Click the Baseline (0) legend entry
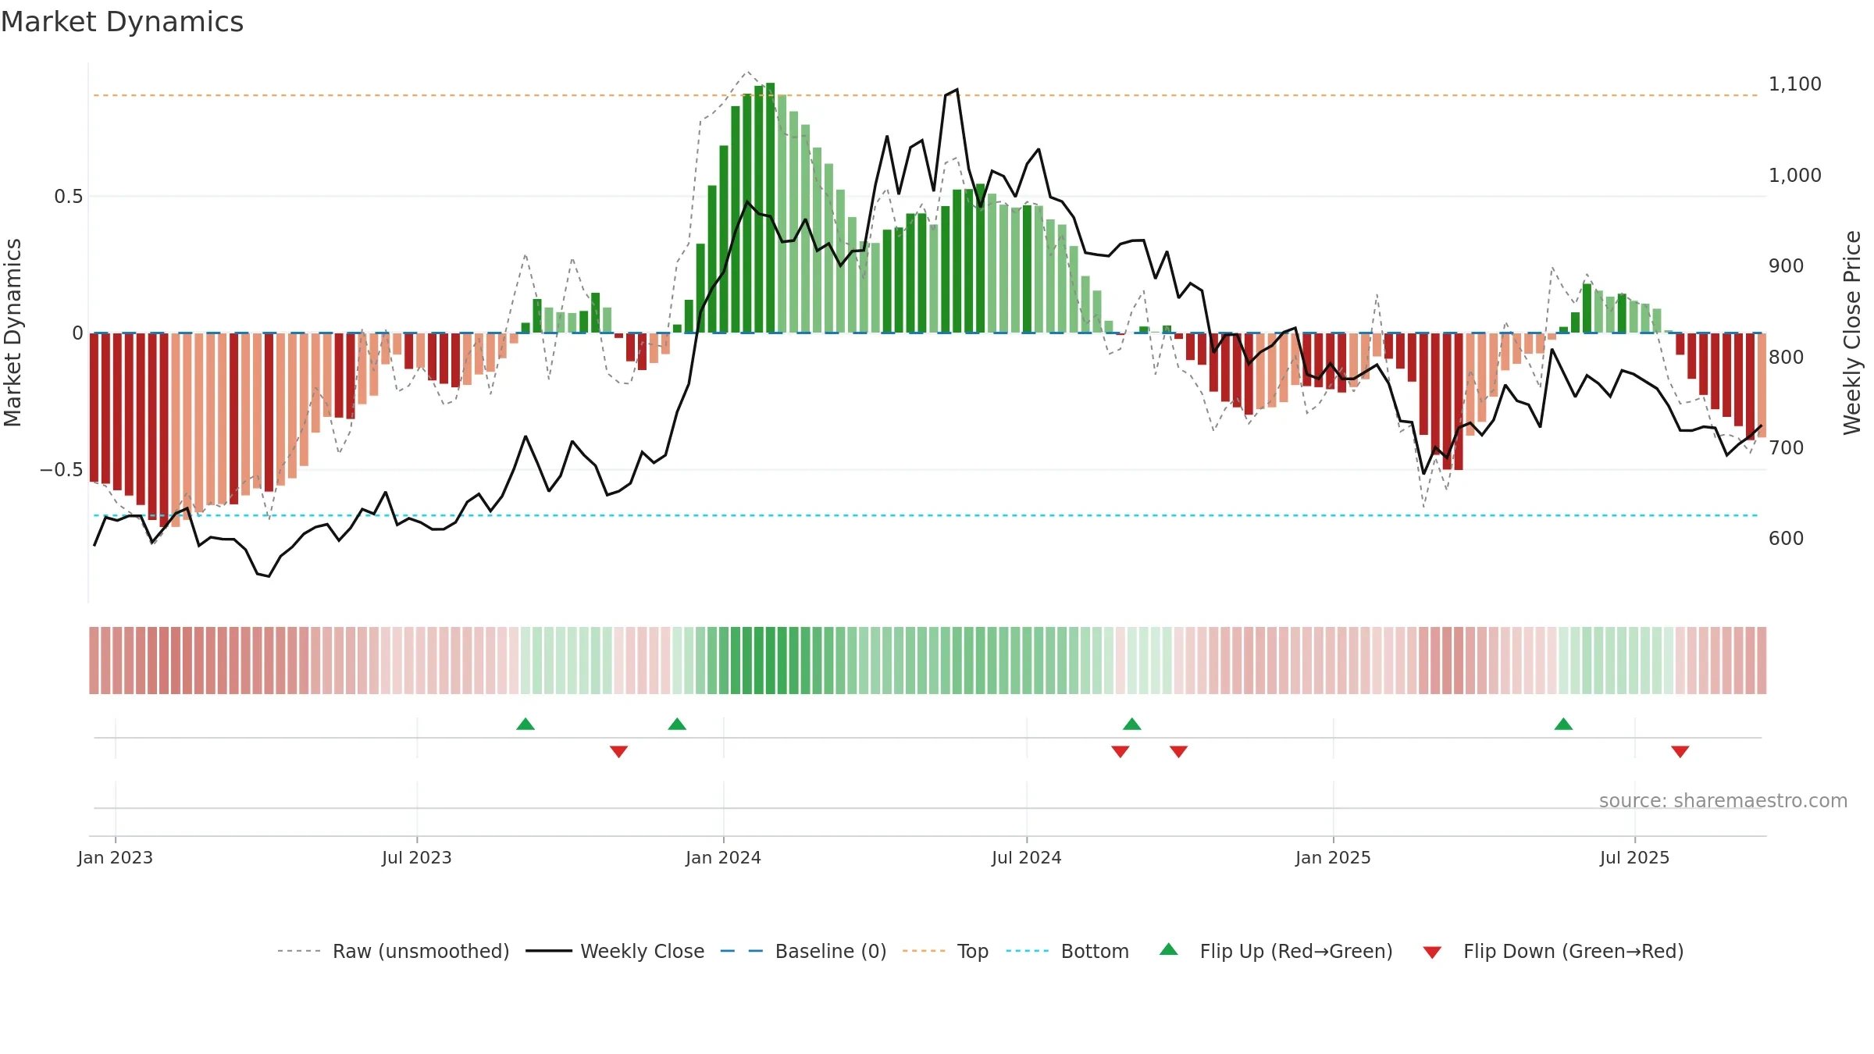 [803, 951]
